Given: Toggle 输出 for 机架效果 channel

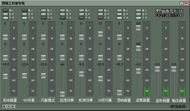Looking at the screenshot, I should pyautogui.click(x=82, y=11).
